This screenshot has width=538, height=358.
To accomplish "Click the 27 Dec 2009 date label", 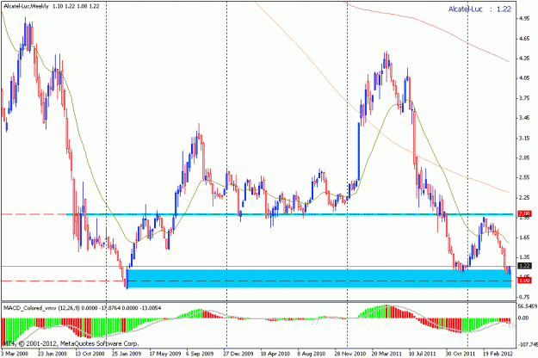I will pyautogui.click(x=238, y=354).
